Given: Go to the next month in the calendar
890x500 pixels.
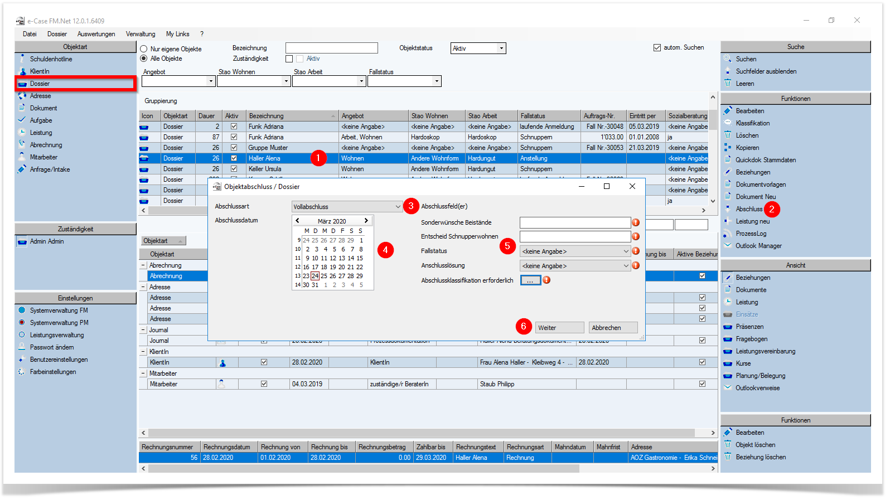Looking at the screenshot, I should (x=366, y=221).
